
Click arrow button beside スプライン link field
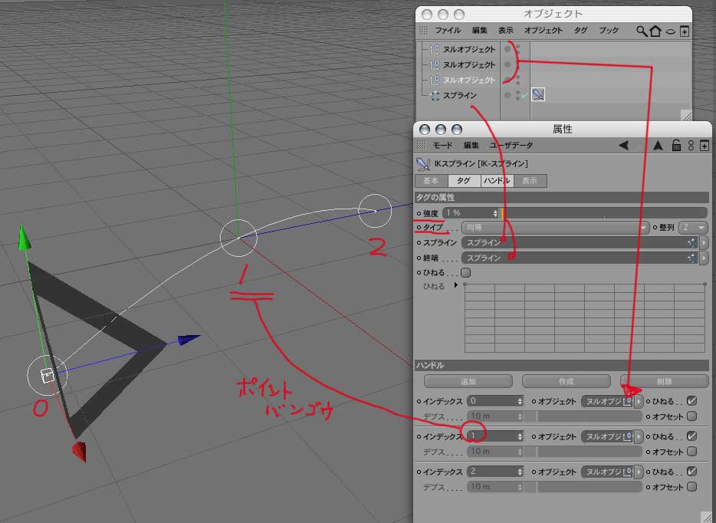point(704,243)
